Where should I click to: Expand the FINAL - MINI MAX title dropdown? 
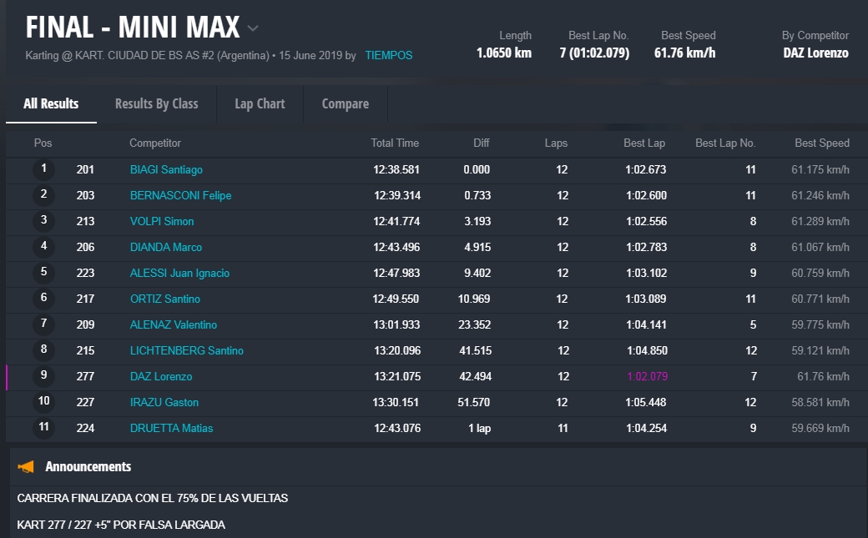coord(253,28)
